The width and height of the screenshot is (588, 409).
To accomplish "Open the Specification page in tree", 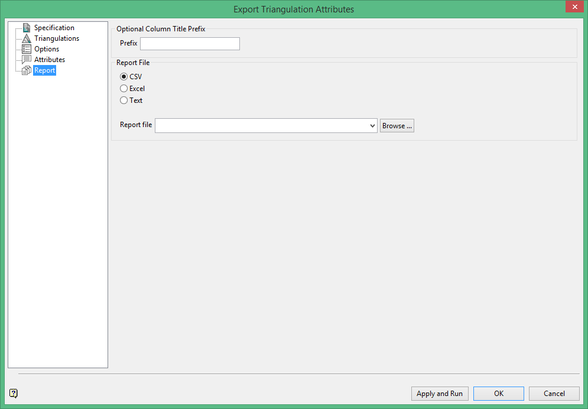I will pyautogui.click(x=54, y=28).
